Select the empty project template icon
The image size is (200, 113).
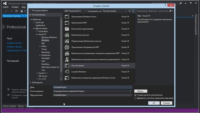[67, 66]
